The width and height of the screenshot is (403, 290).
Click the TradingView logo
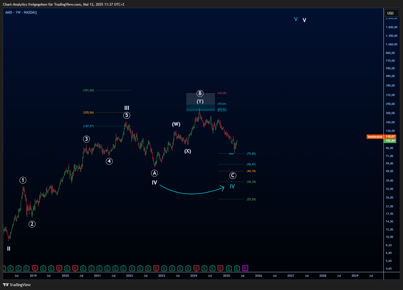[17, 285]
